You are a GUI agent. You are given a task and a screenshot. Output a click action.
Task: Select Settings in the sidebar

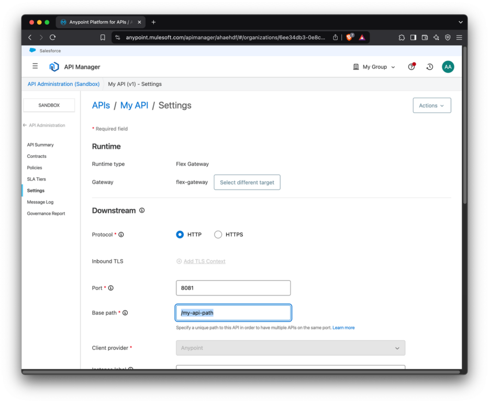point(36,191)
